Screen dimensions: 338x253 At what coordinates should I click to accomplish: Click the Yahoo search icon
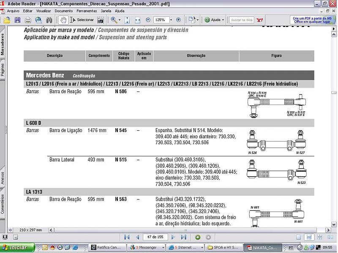tap(260, 20)
